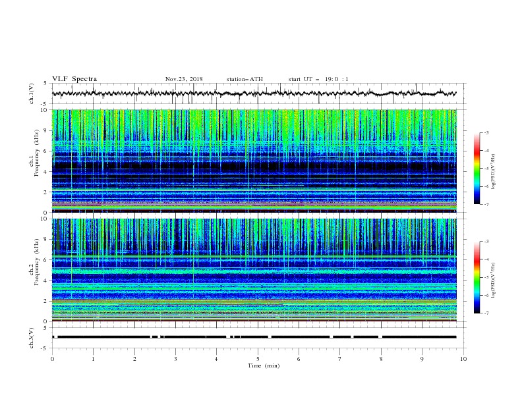Select the "ch.1 Frequency (kHz)" axis label

click(34, 153)
